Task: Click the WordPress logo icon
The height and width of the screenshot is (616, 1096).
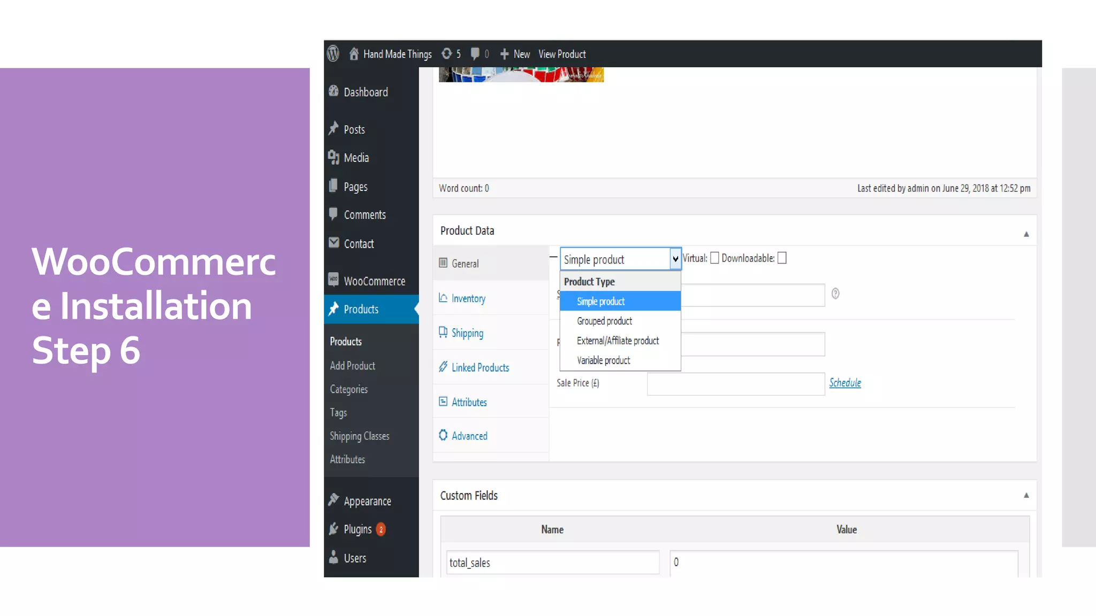Action: point(333,53)
